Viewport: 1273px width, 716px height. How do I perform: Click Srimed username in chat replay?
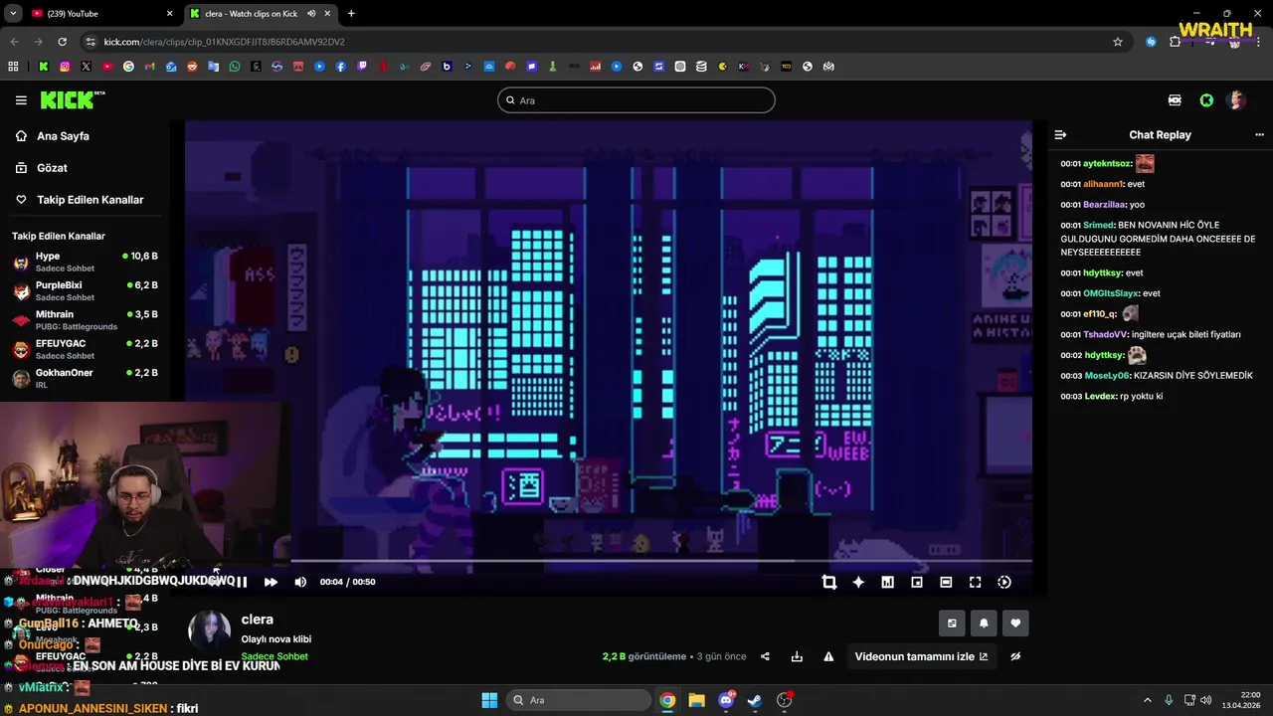[x=1098, y=225]
